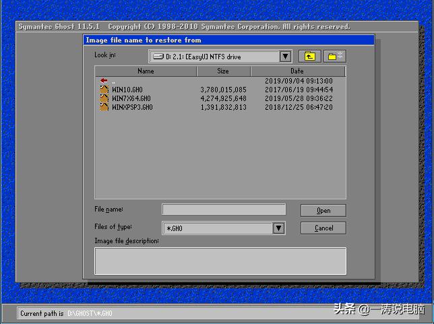Click the date 2018/12/25 06:47:20
Image resolution: width=434 pixels, height=324 pixels.
pyautogui.click(x=299, y=107)
